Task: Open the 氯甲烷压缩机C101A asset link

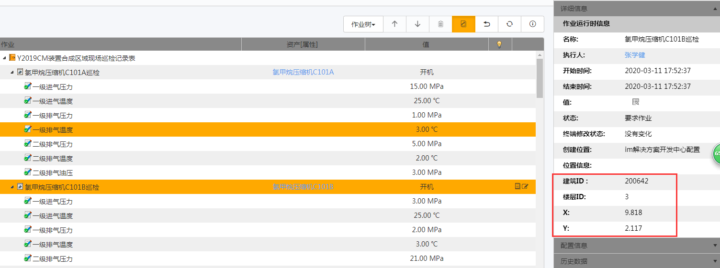Action: point(303,72)
